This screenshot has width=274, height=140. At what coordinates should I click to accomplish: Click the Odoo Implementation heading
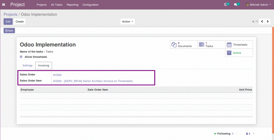pyautogui.click(x=48, y=45)
